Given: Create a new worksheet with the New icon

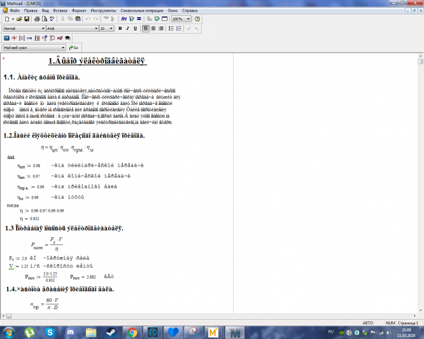Looking at the screenshot, I should 7,19.
